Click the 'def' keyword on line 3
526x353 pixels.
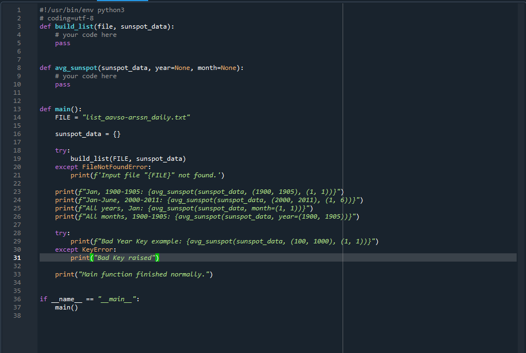coord(45,26)
